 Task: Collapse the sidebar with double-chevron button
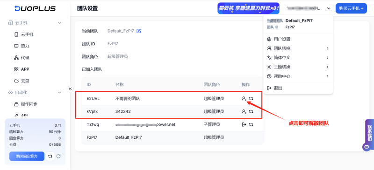click(x=70, y=88)
